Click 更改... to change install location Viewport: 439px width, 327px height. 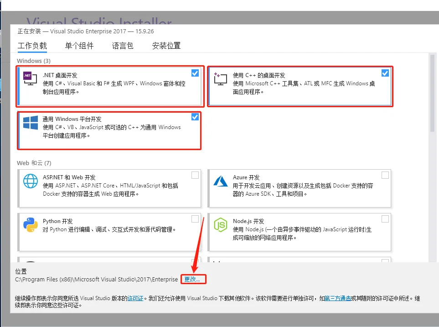(192, 280)
